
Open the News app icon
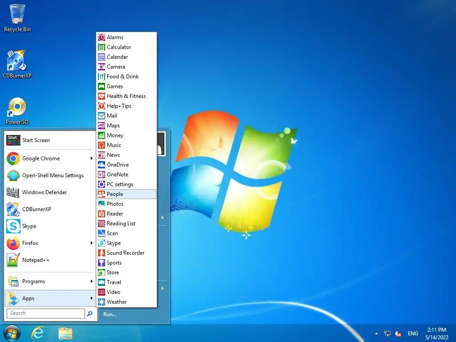tap(101, 155)
